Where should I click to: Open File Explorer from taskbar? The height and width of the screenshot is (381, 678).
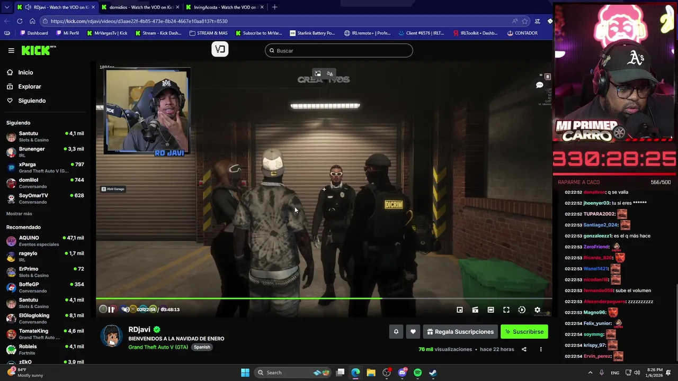371,373
